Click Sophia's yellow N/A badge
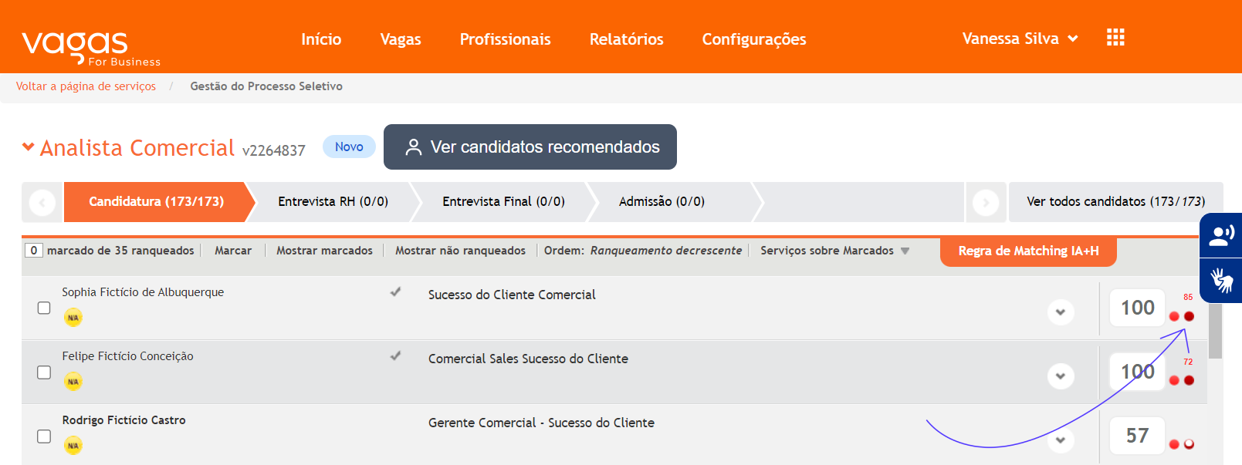The image size is (1242, 465). [x=73, y=318]
